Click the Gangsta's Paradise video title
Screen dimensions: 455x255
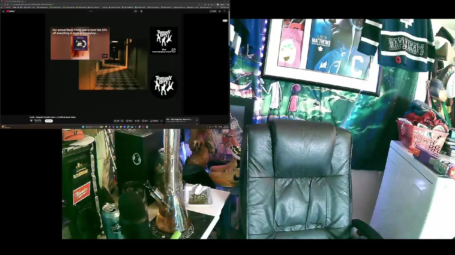[x=53, y=117]
